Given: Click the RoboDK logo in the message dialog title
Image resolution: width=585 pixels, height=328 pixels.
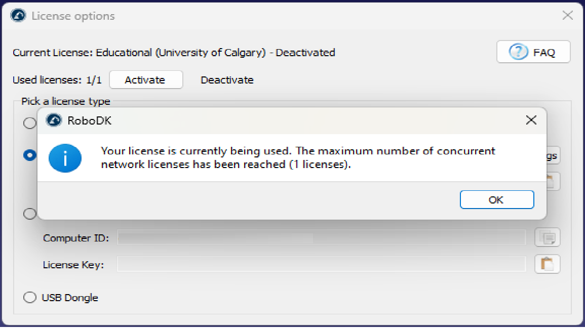Looking at the screenshot, I should (x=54, y=120).
